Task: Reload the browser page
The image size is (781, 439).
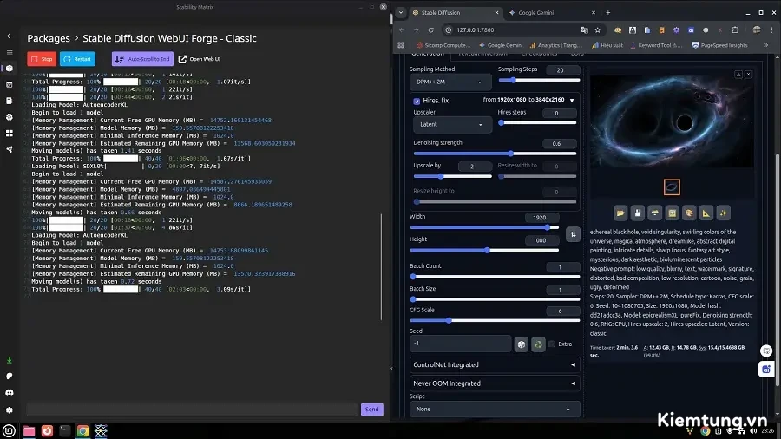Action: [x=430, y=29]
